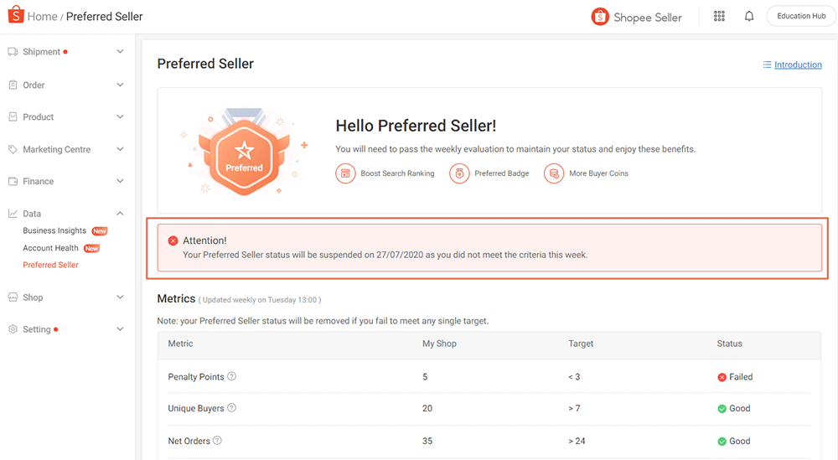This screenshot has width=838, height=460.
Task: Open Business Insights in the sidebar
Action: coord(54,230)
